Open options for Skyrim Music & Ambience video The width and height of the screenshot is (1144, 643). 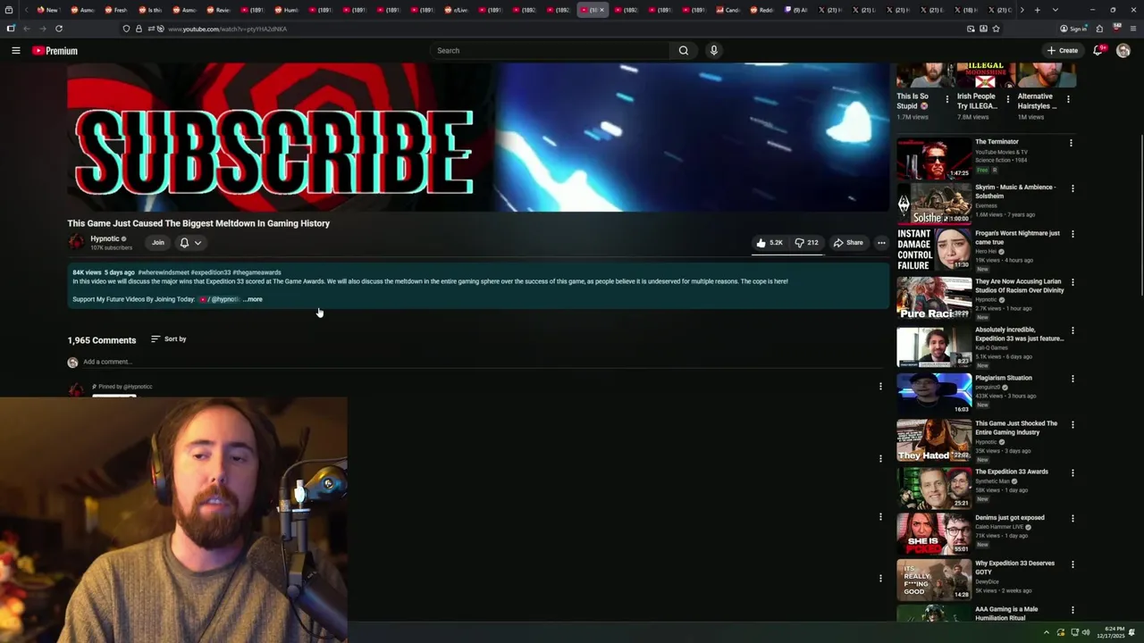pyautogui.click(x=1072, y=188)
